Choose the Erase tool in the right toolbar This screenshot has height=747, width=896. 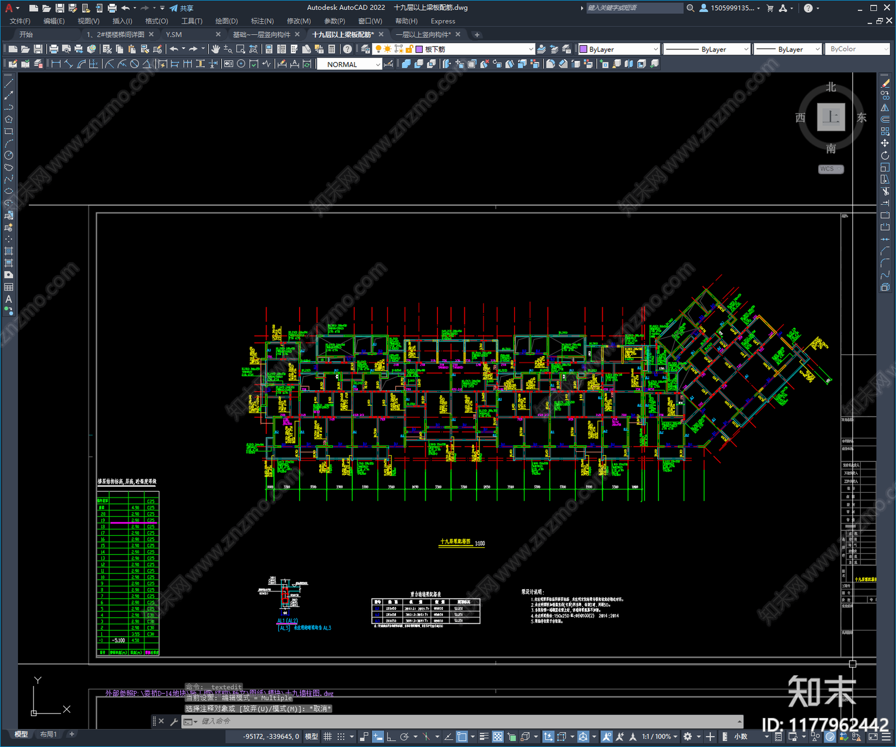[885, 83]
